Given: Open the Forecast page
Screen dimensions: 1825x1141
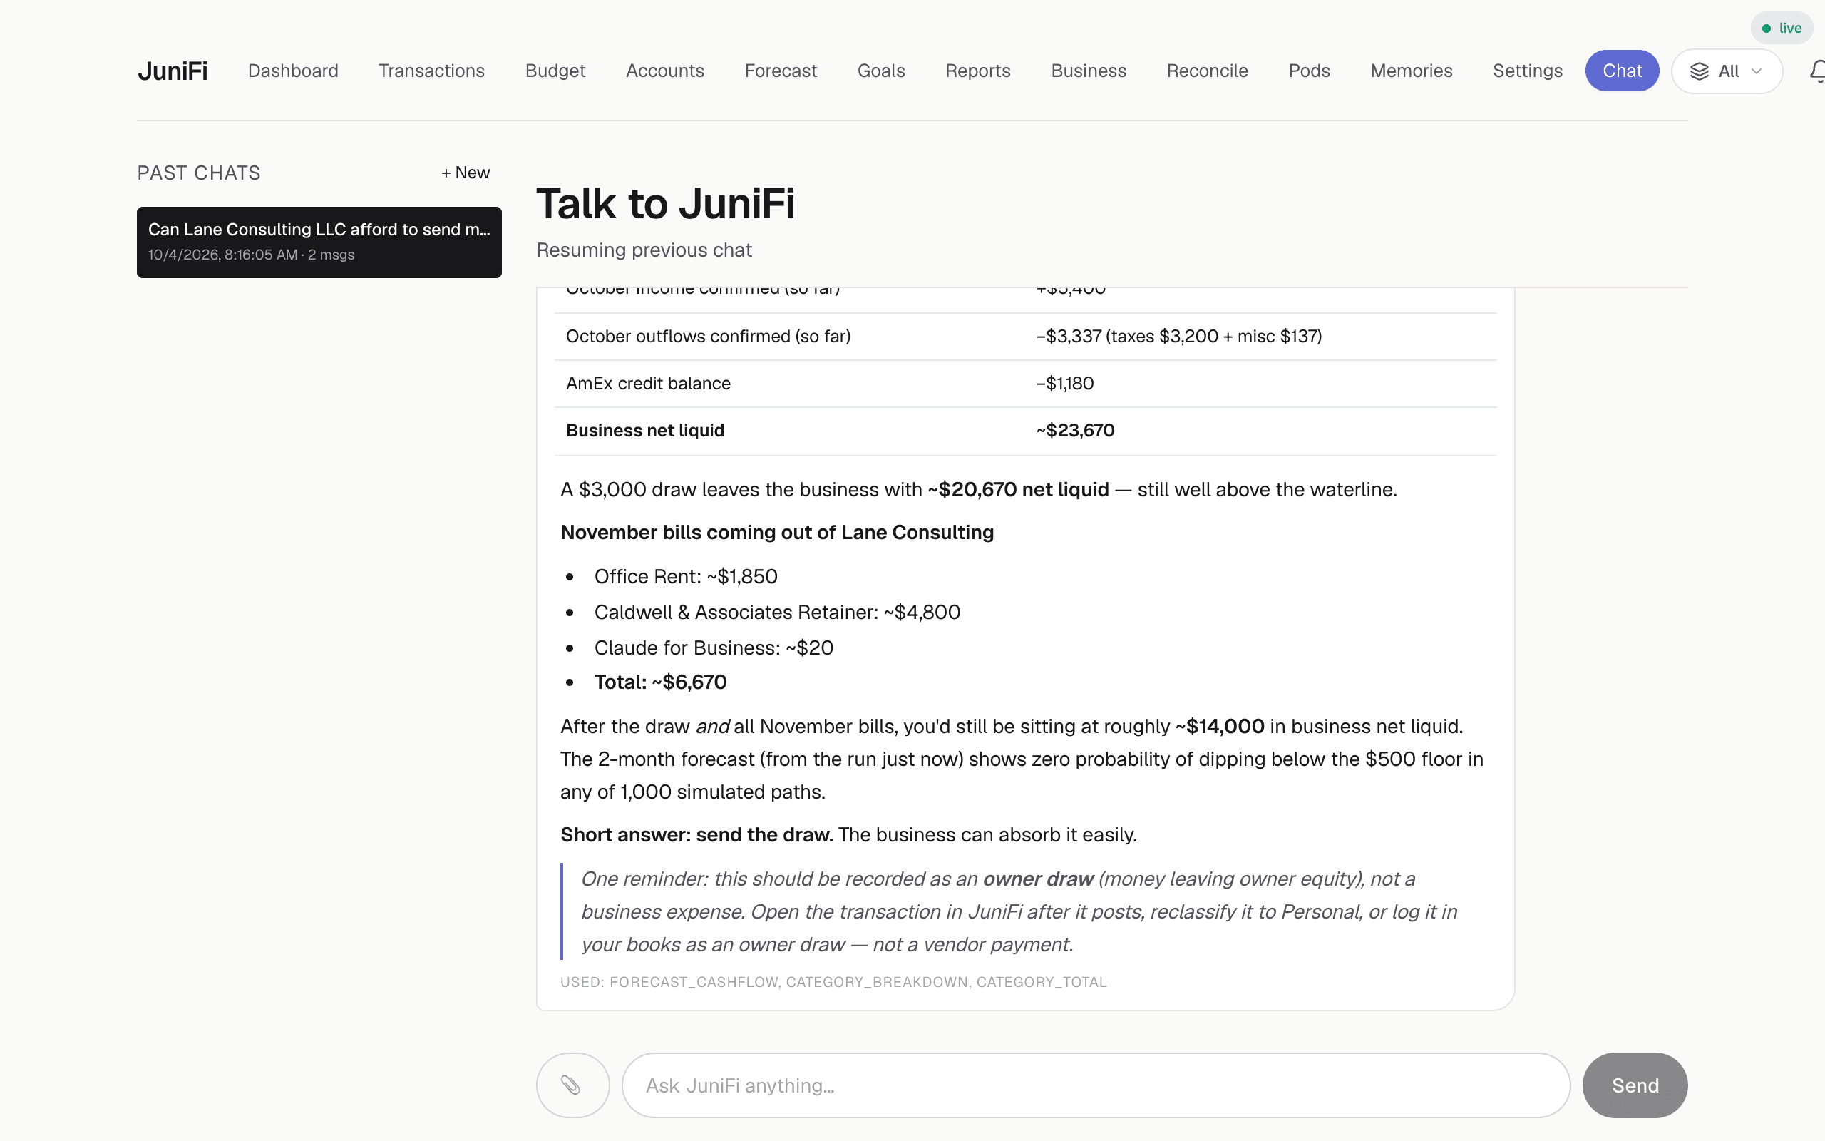Looking at the screenshot, I should click(781, 71).
